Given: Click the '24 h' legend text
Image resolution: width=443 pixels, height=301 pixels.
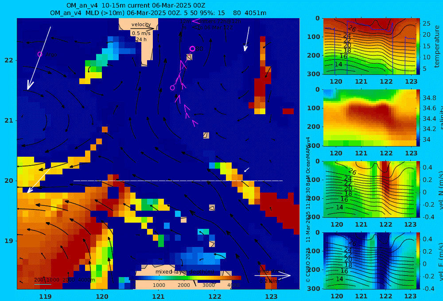Looking at the screenshot, I should pos(141,39).
